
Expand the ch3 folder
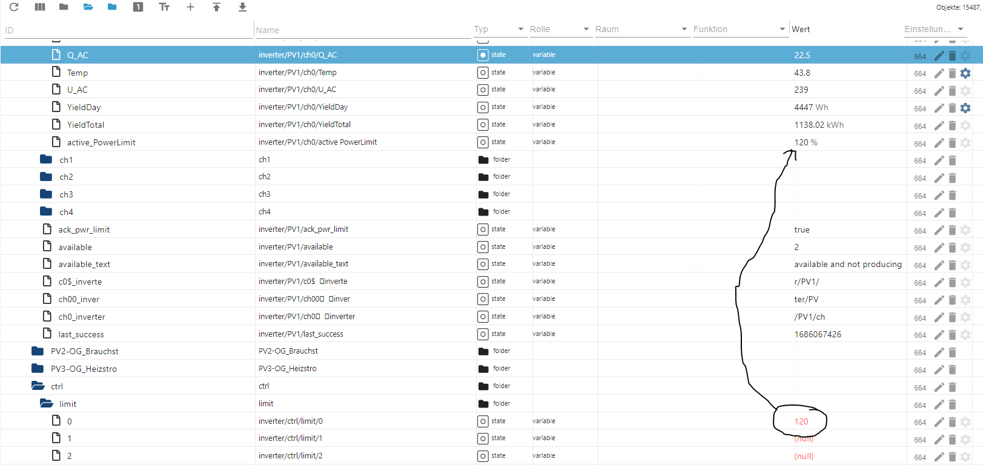pos(46,194)
